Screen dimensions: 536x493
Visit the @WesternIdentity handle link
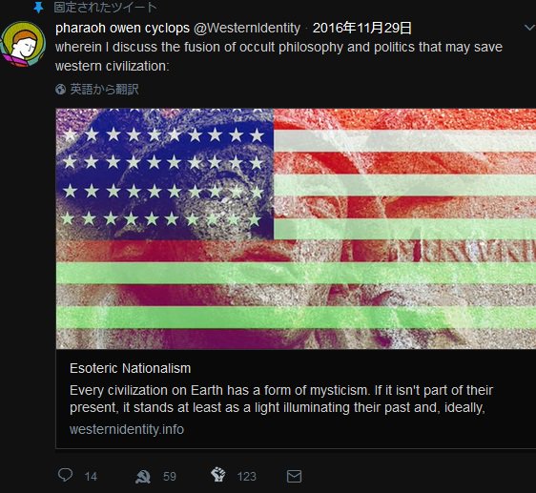247,28
